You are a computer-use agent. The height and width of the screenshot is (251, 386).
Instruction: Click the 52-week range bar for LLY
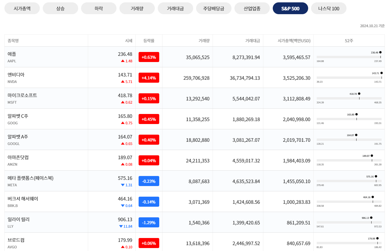tap(349, 222)
